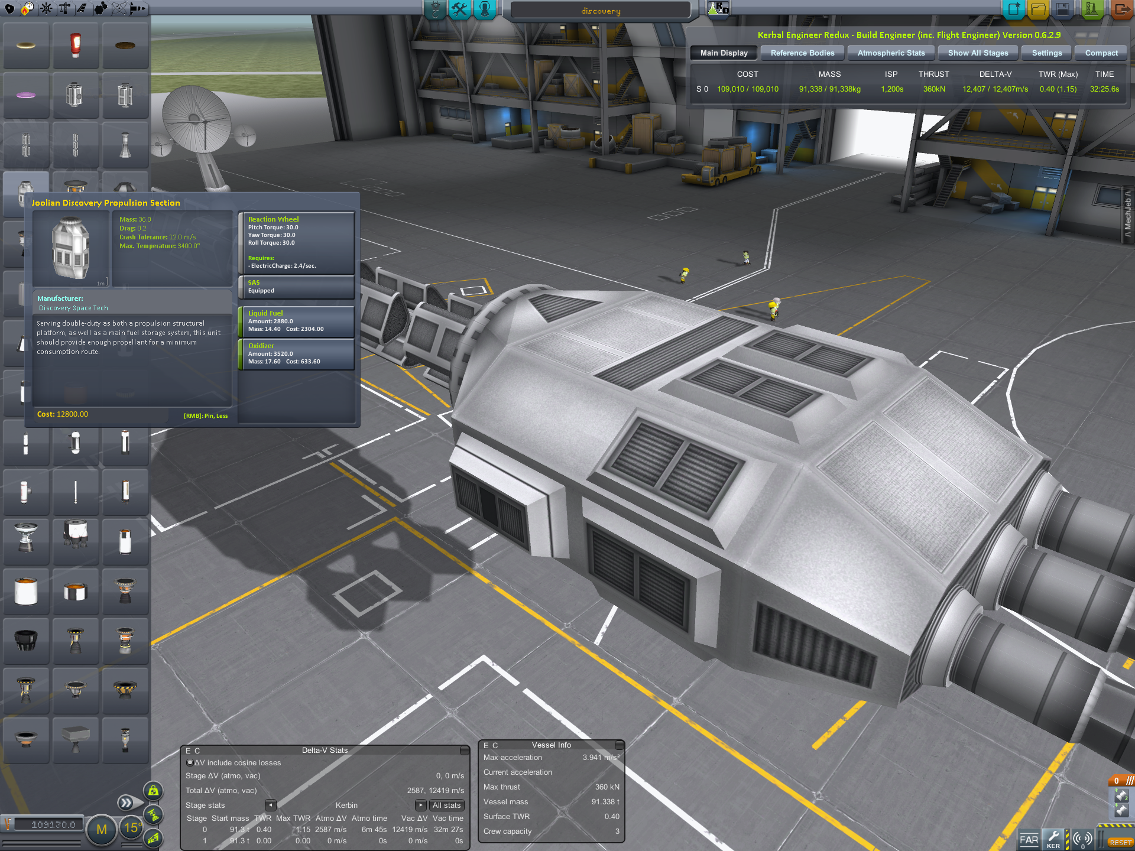Image resolution: width=1135 pixels, height=851 pixels.
Task: Toggle Show All Stages
Action: pyautogui.click(x=978, y=53)
